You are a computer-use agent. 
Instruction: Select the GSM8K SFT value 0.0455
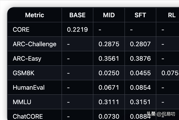140,73
